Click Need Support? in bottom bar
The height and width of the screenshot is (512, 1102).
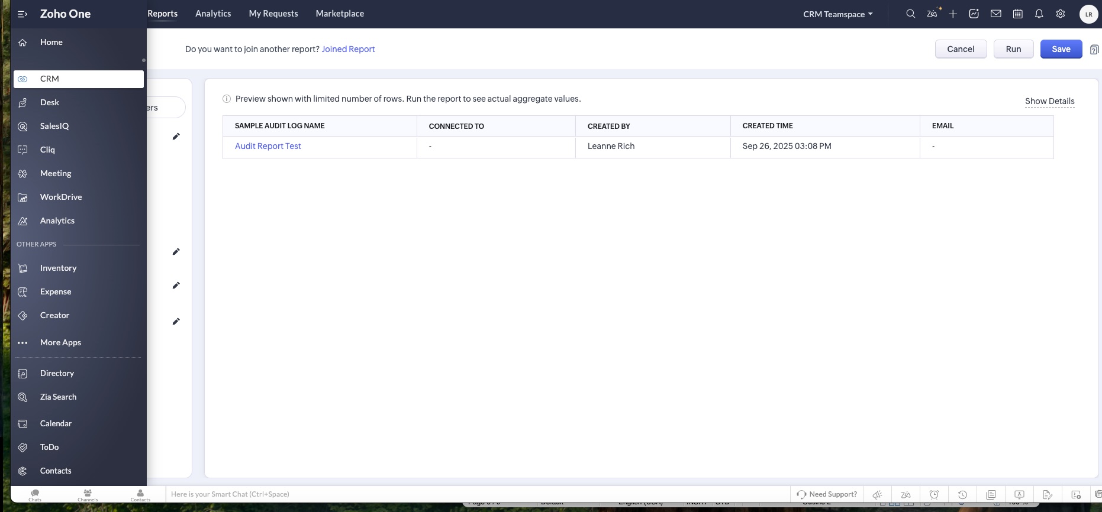827,494
